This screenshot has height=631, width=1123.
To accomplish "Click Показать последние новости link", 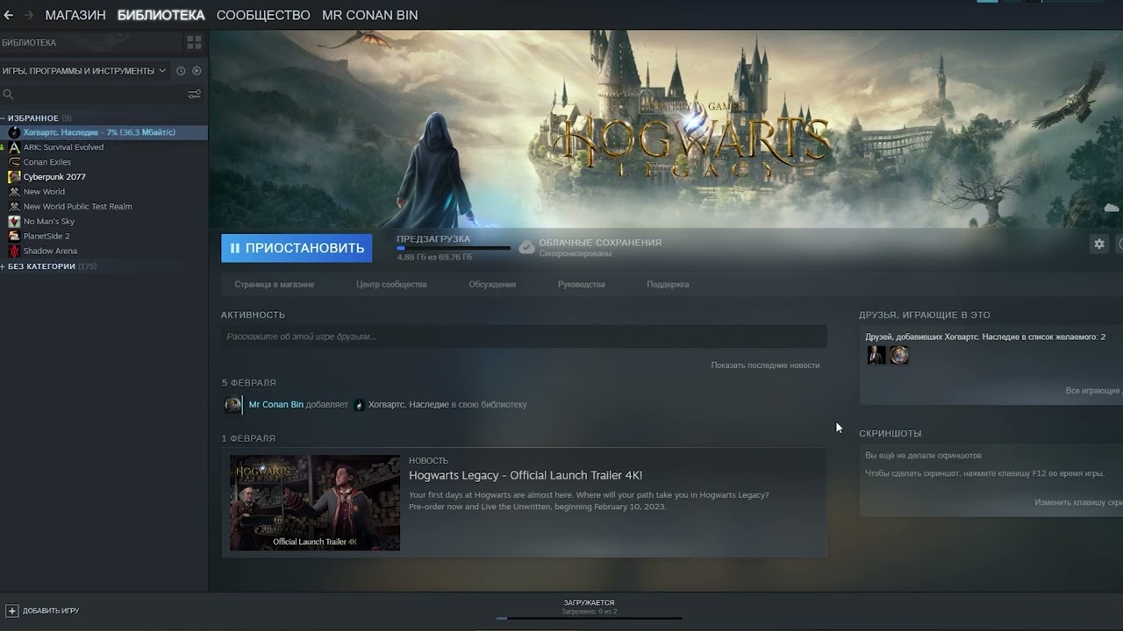I will (765, 365).
